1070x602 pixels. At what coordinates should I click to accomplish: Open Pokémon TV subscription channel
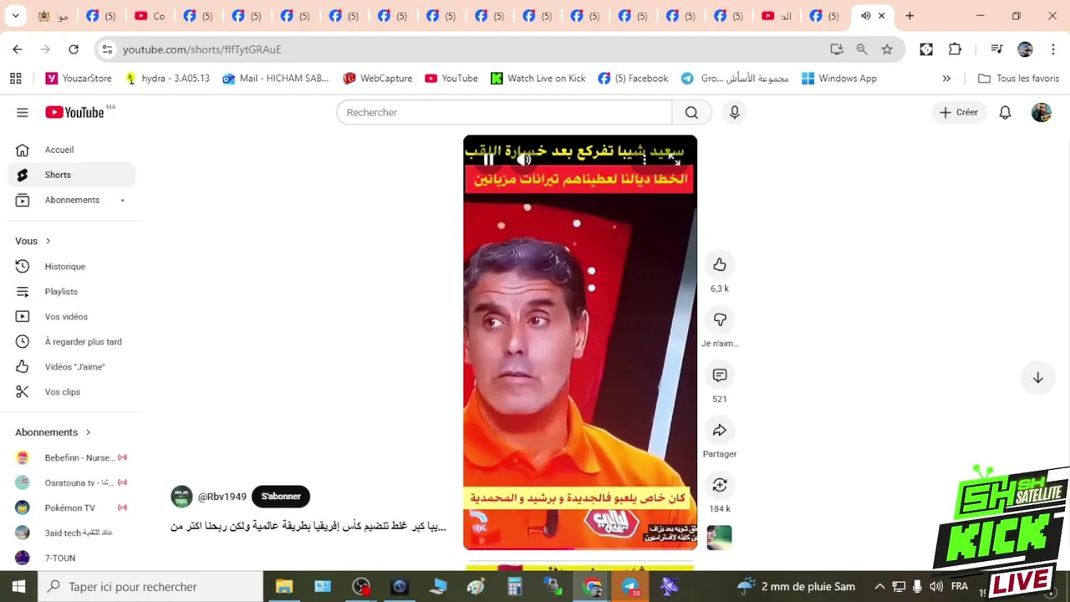[72, 508]
